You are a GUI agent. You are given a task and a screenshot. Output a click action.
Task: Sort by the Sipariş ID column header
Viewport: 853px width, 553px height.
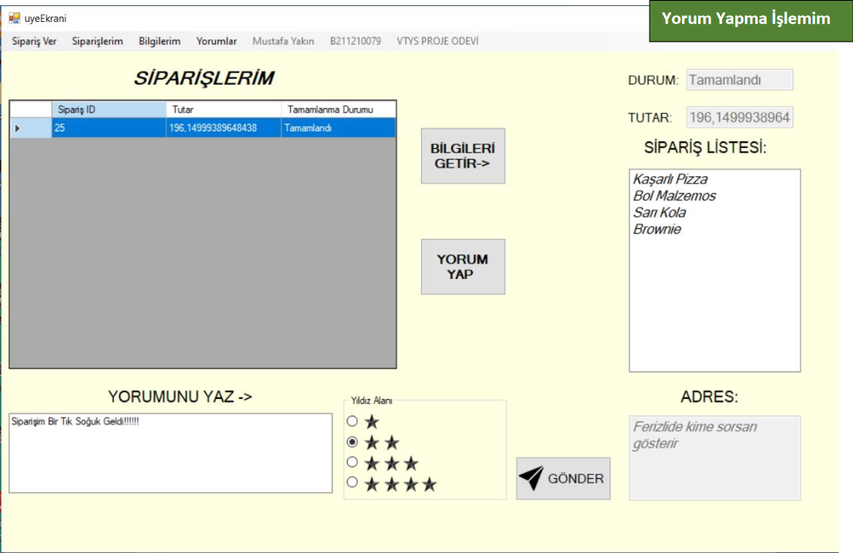tap(108, 110)
